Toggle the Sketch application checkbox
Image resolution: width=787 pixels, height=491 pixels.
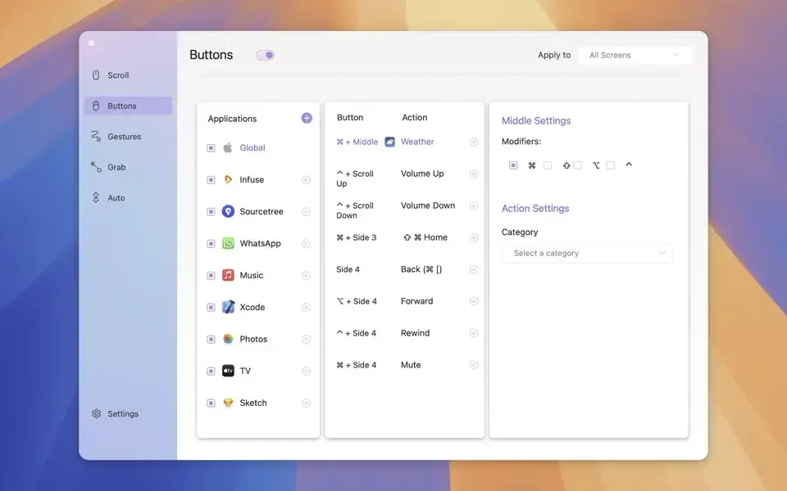(x=211, y=403)
